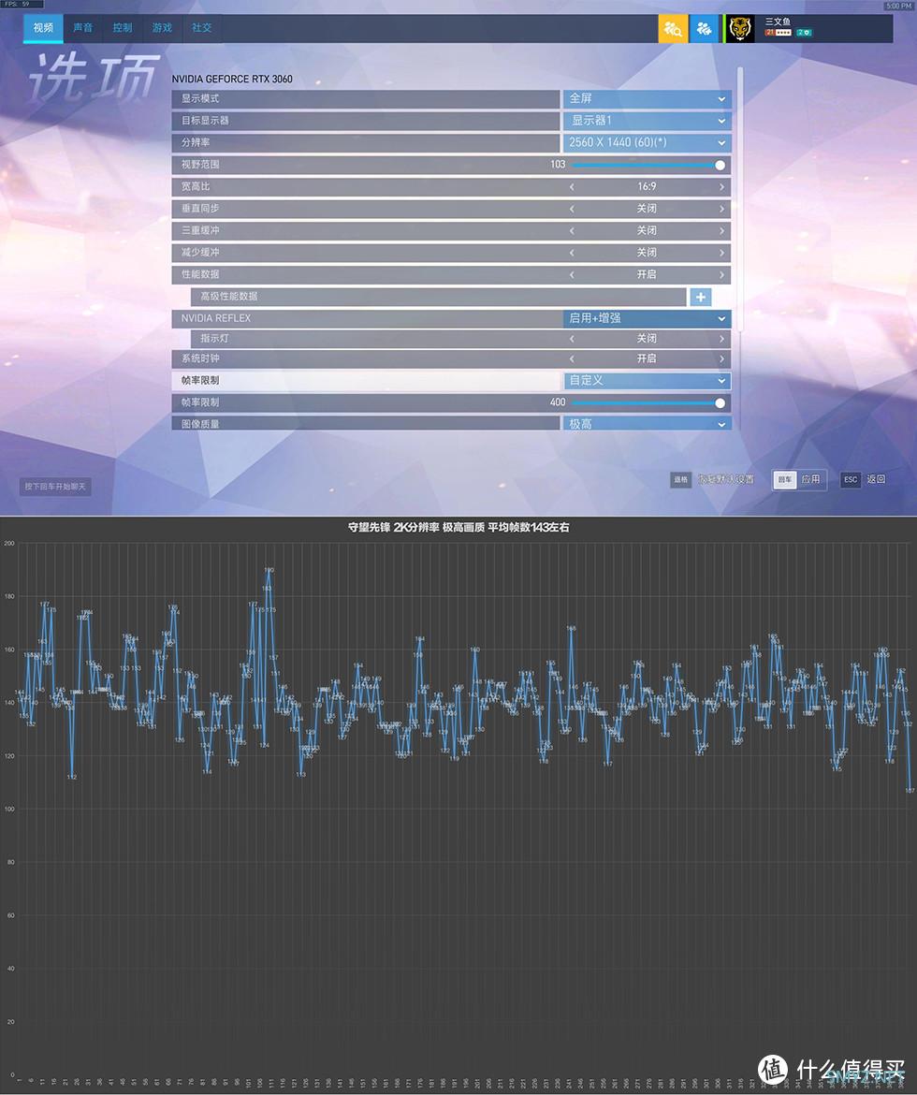Click the settings list vertical scrollbar
The width and height of the screenshot is (917, 1095).
coord(740,200)
